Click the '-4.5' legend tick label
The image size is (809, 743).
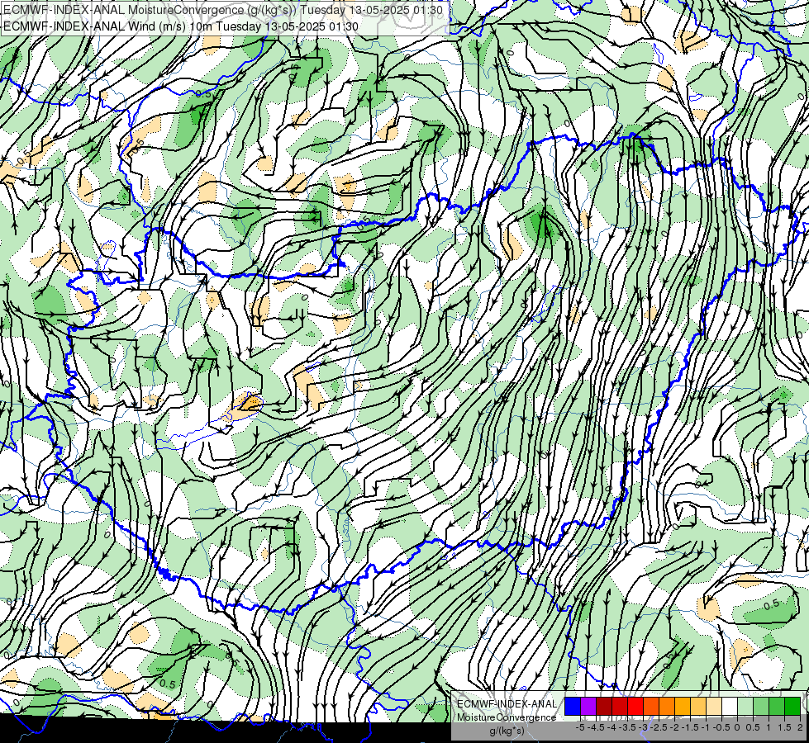(x=596, y=727)
